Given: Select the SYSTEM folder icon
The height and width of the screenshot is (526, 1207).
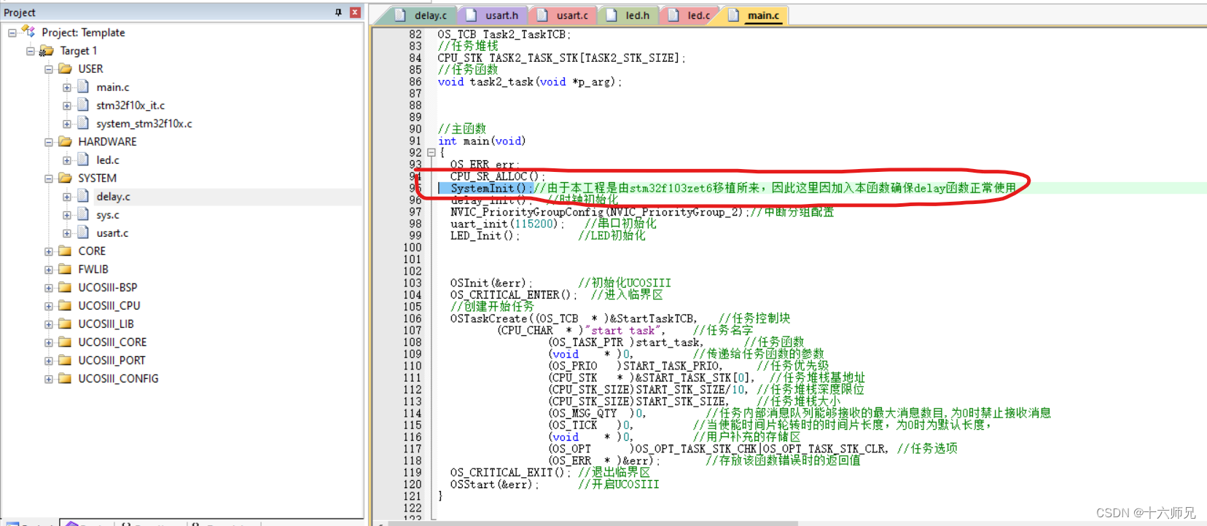Looking at the screenshot, I should pyautogui.click(x=65, y=178).
